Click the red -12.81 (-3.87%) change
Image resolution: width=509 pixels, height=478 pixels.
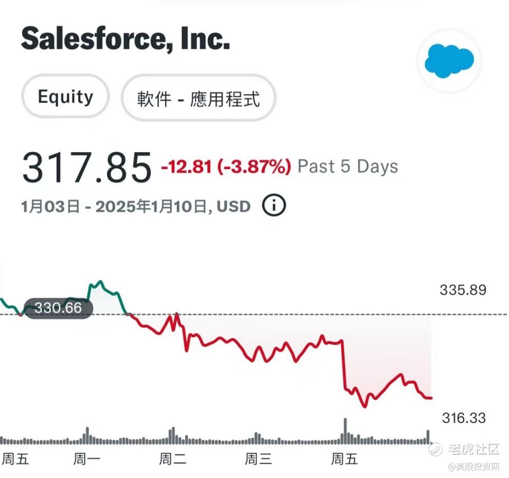point(226,167)
